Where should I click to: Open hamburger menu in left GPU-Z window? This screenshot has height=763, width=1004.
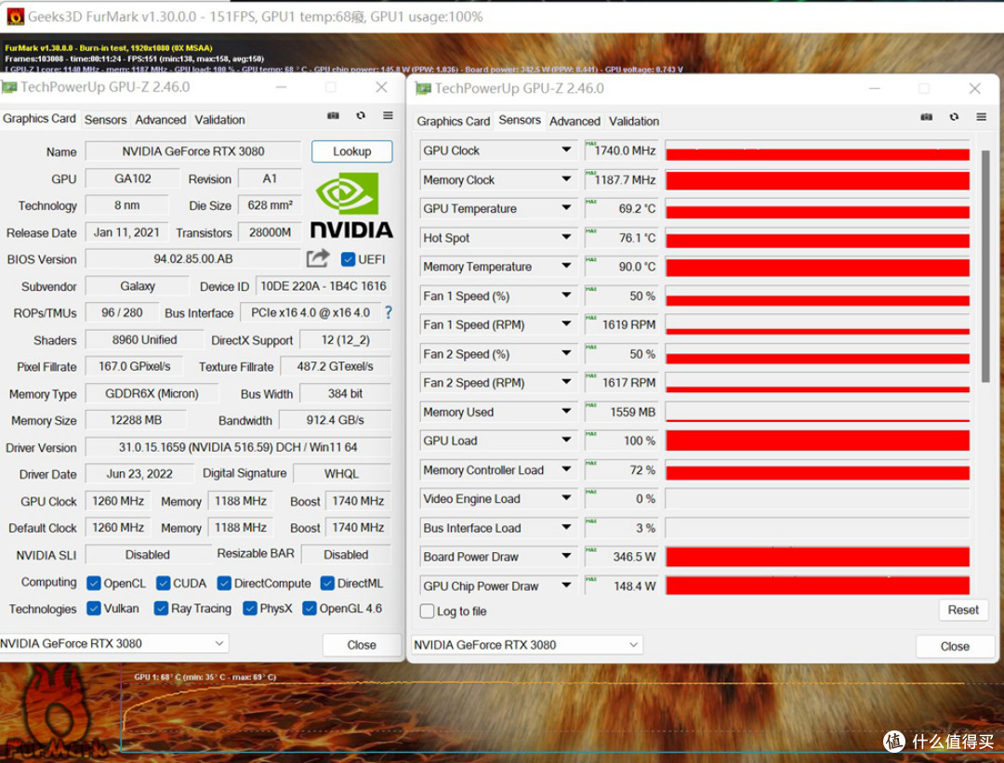[x=388, y=115]
